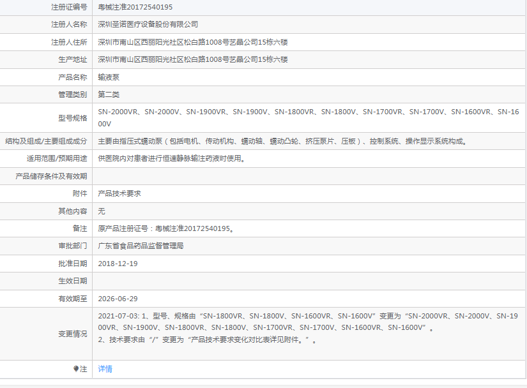Click the 无 value under 其他内容
This screenshot has height=388, width=527.
tap(102, 211)
